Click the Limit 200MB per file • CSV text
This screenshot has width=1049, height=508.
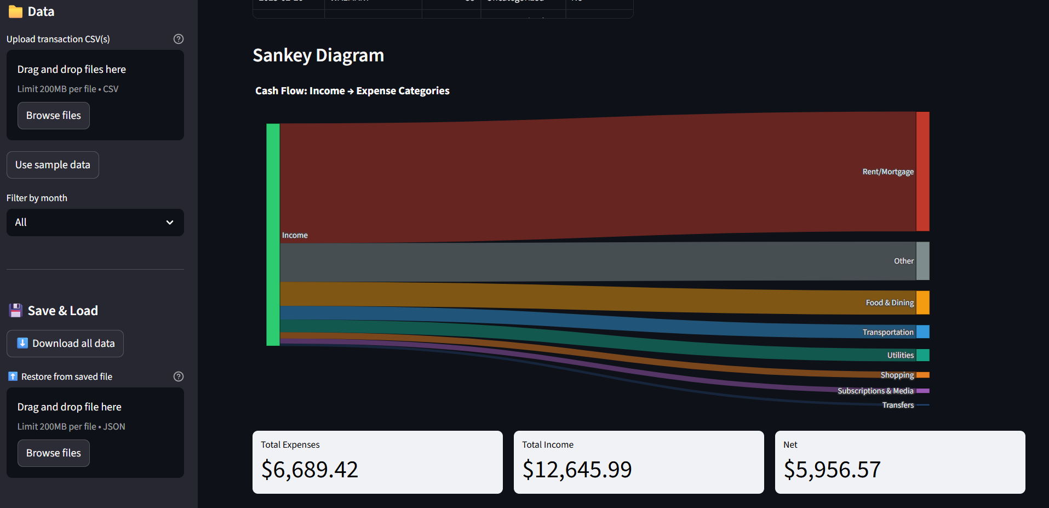[68, 89]
